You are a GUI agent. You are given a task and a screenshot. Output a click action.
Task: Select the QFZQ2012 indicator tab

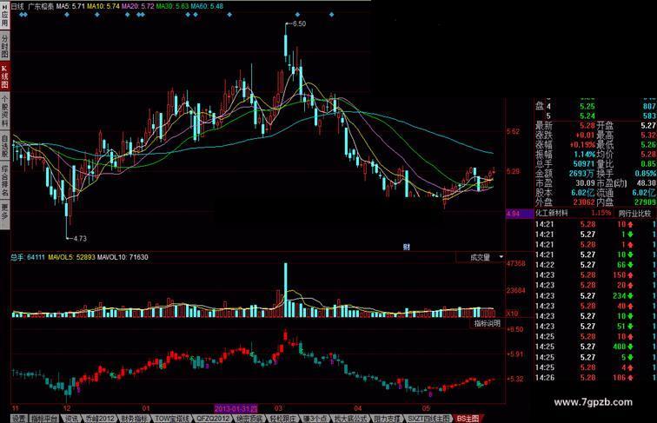(x=213, y=419)
